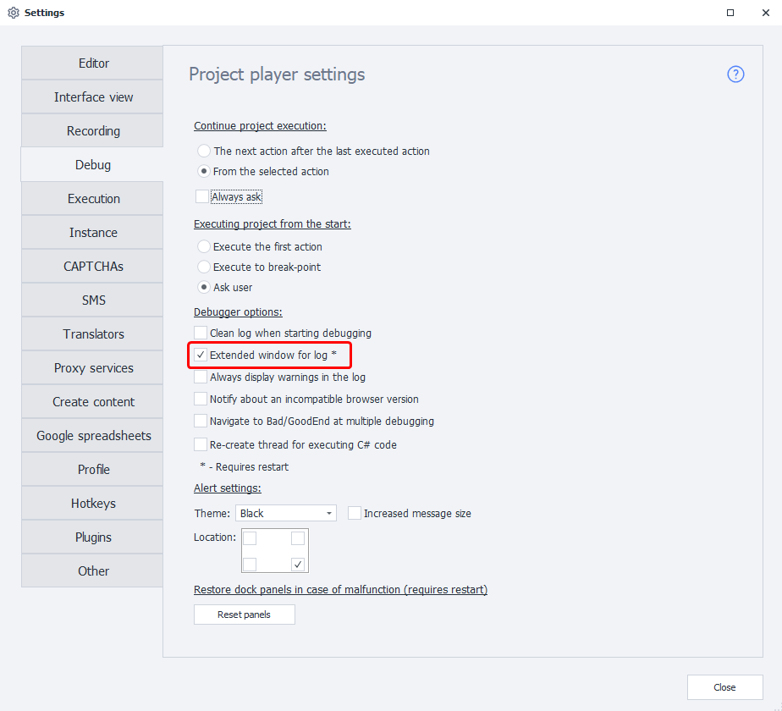Image resolution: width=782 pixels, height=711 pixels.
Task: Select Execute the first action radio
Action: click(x=204, y=247)
